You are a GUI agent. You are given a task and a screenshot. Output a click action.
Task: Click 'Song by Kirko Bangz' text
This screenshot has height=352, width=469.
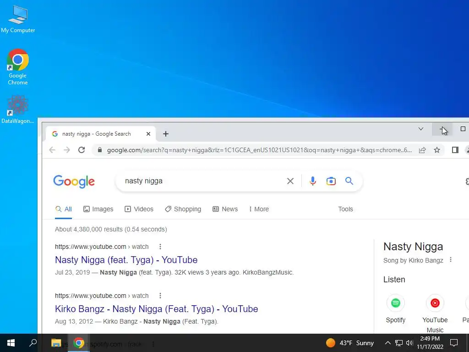pyautogui.click(x=413, y=260)
